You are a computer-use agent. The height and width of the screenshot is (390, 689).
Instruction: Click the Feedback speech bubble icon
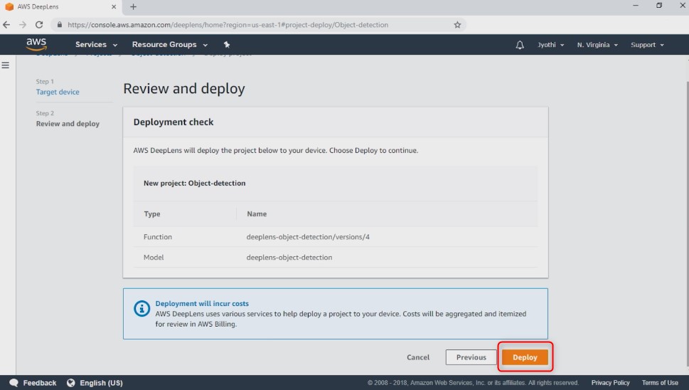point(14,382)
